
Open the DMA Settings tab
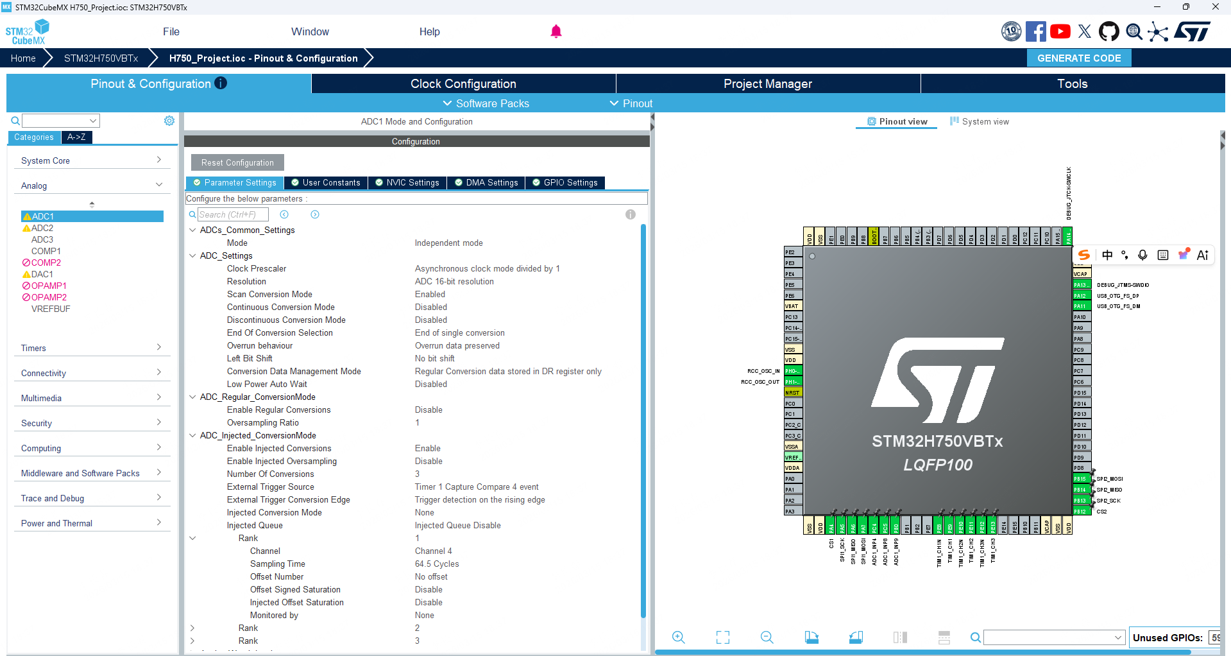[x=486, y=182]
